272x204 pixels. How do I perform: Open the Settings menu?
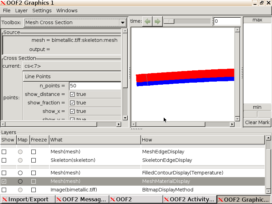[x=42, y=11]
